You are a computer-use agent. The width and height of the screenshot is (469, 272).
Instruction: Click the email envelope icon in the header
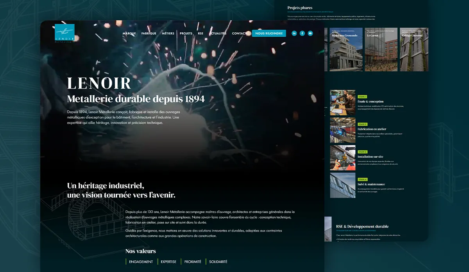(310, 33)
